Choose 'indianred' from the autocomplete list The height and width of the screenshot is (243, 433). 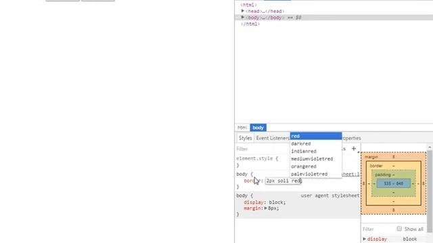pyautogui.click(x=316, y=151)
